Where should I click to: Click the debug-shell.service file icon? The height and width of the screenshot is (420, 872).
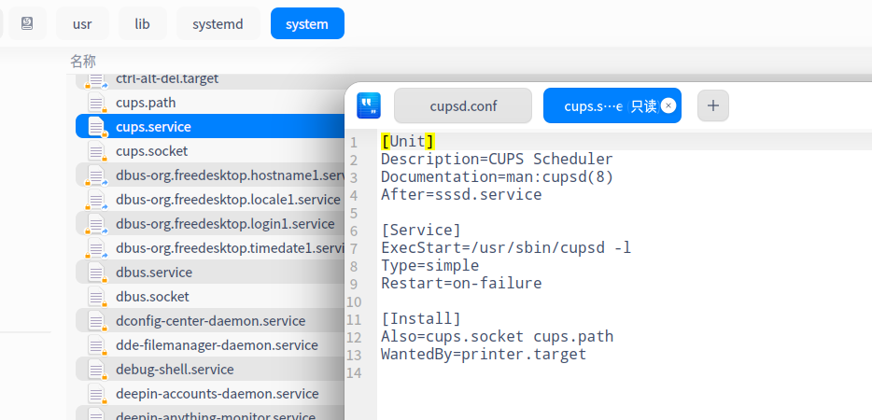96,370
